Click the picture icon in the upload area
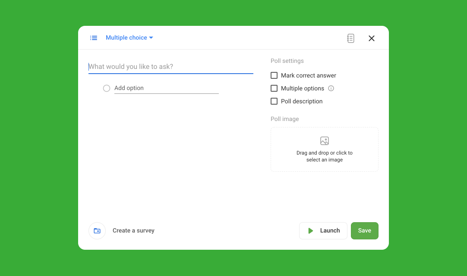The width and height of the screenshot is (467, 276). coord(324,141)
